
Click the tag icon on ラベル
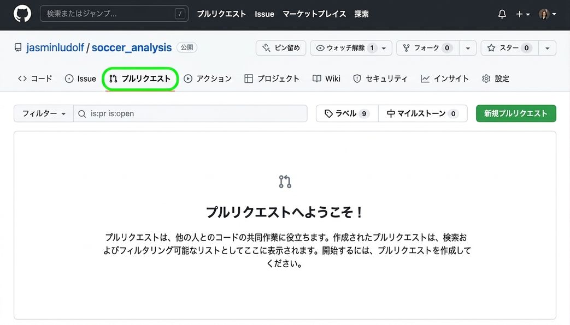tap(328, 113)
